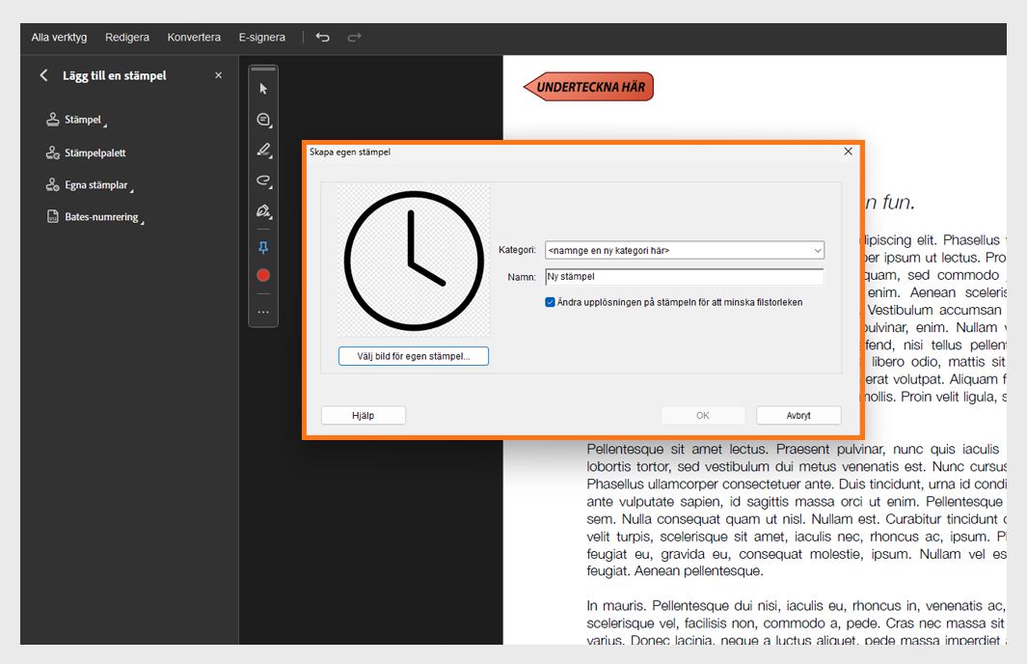1027x664 pixels.
Task: Expand the Stämpel menu in the sidebar
Action: (x=81, y=120)
